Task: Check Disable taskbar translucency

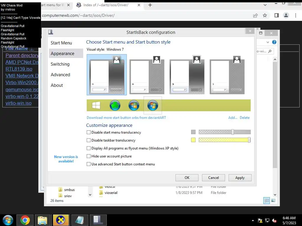Action: coord(88,140)
